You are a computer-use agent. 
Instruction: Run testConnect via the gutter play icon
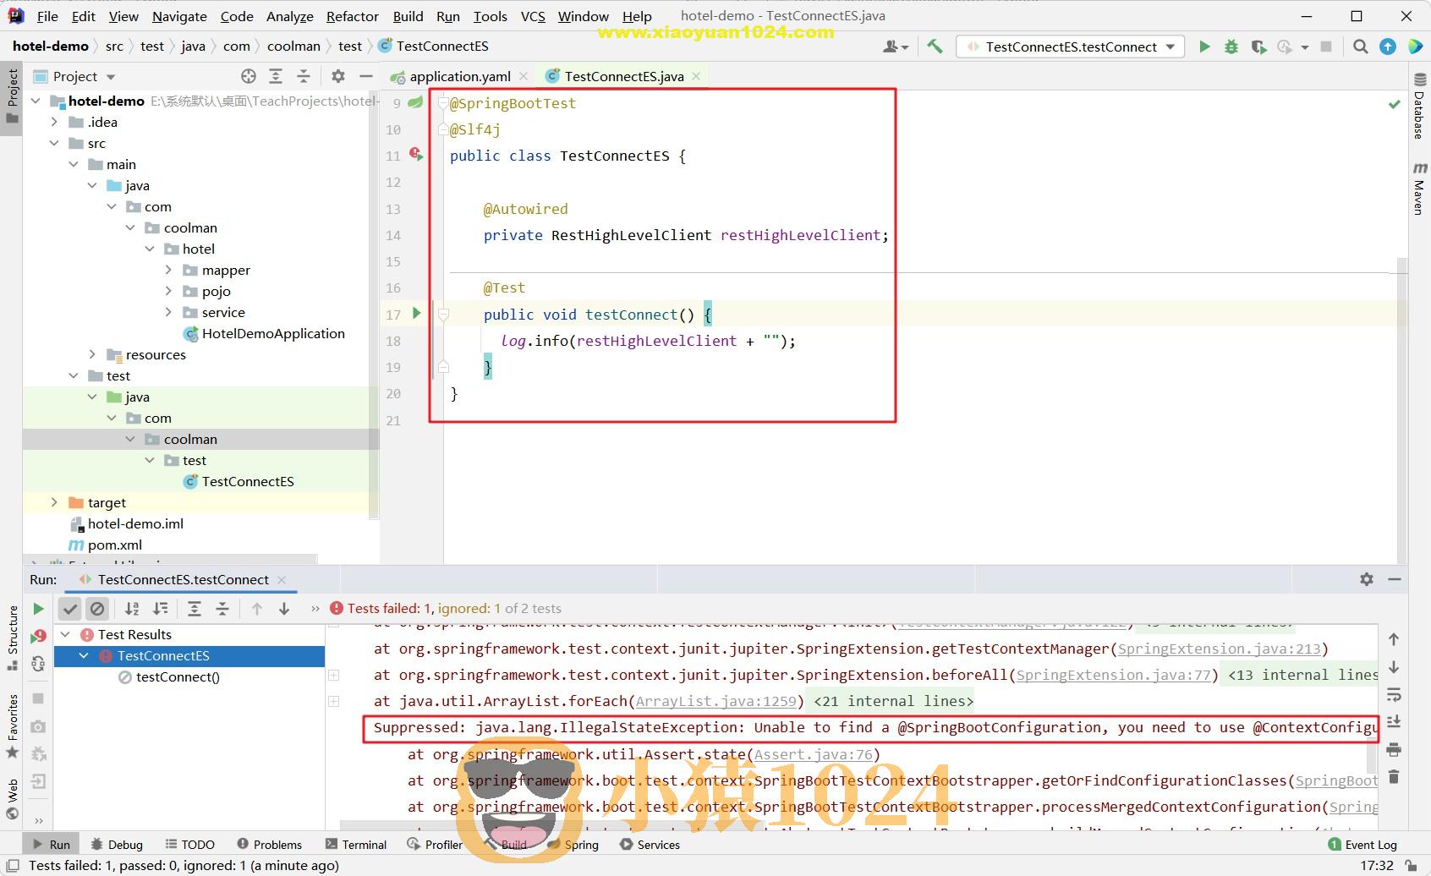[415, 314]
